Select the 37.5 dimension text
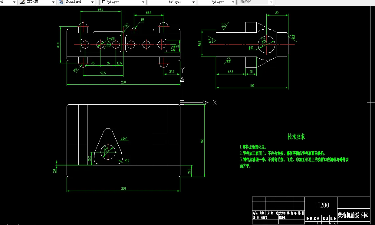 172,72
